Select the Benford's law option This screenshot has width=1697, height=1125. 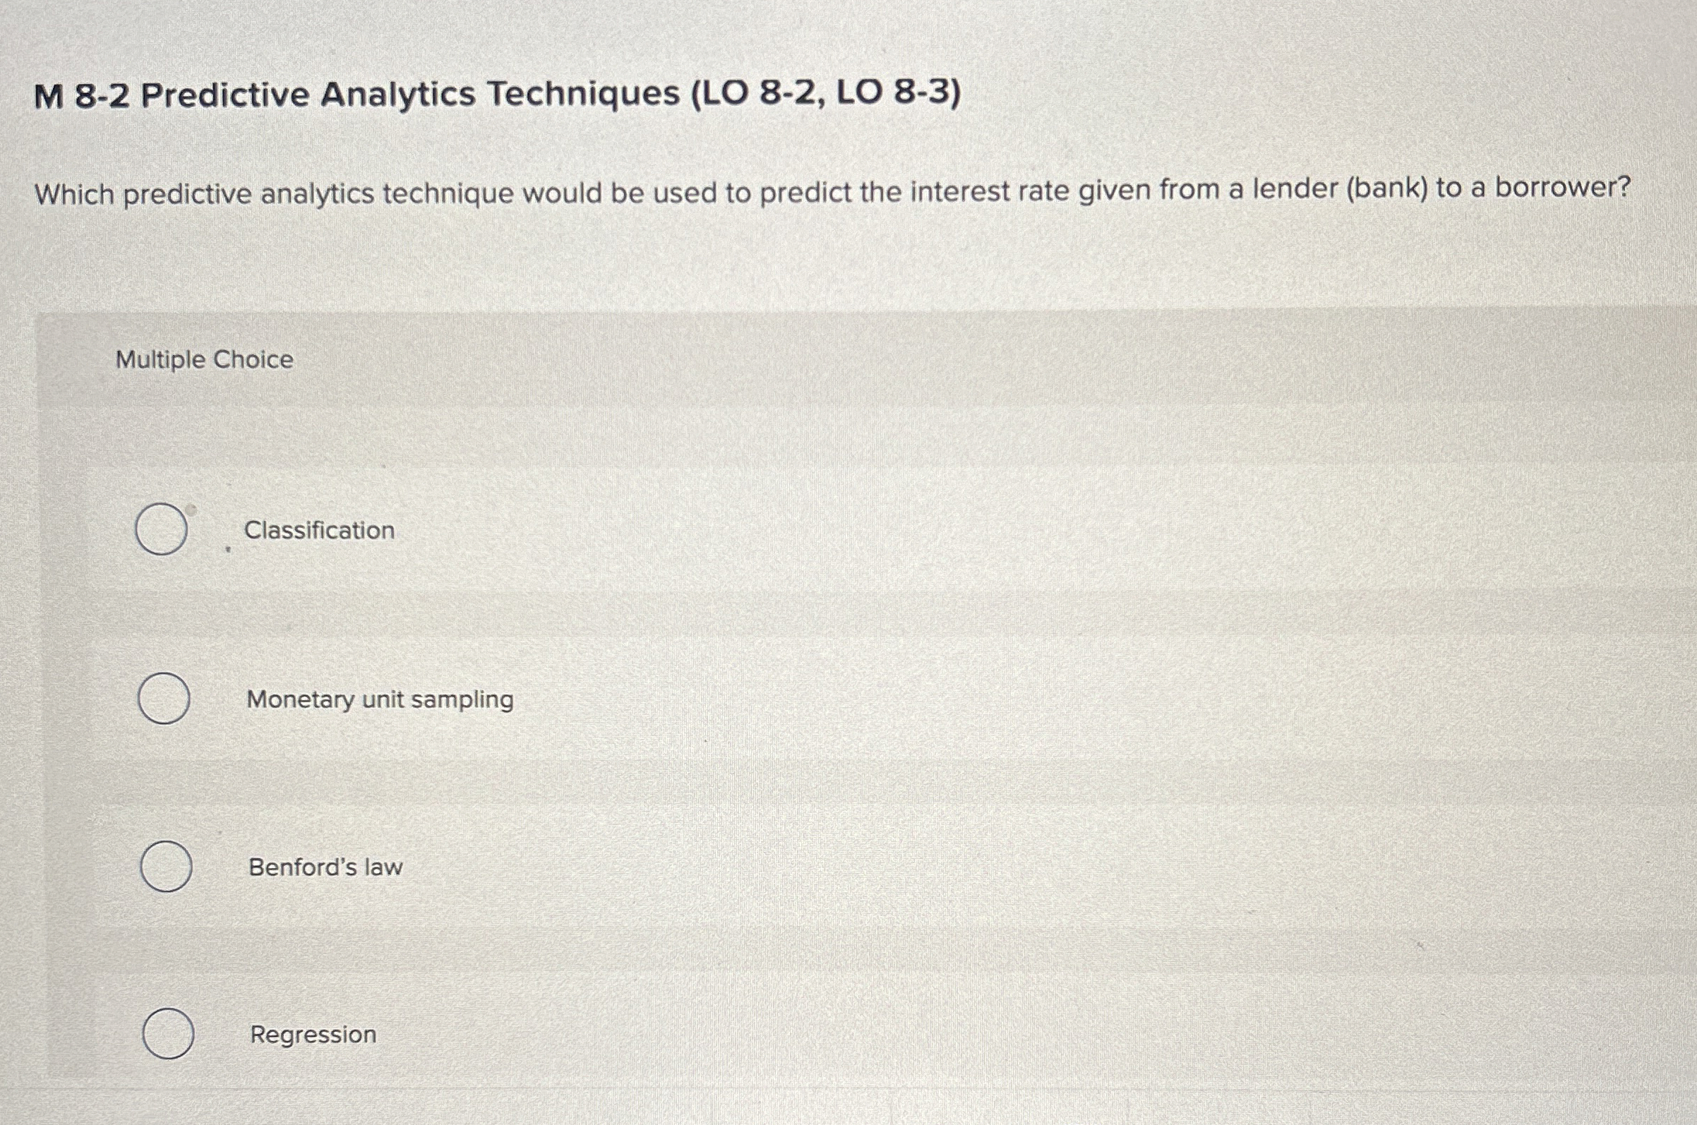tap(167, 867)
